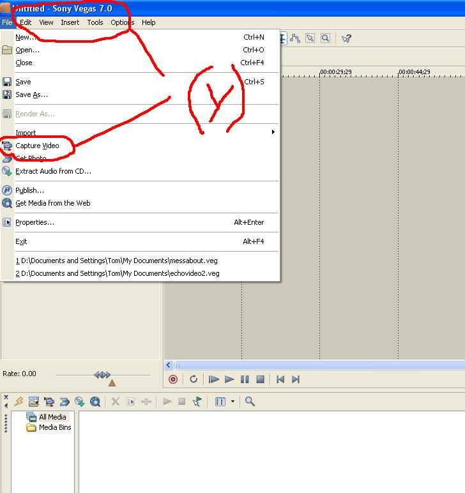Viewport: 465px width, 493px height.
Task: Choose Exit from File menu
Action: pos(140,241)
